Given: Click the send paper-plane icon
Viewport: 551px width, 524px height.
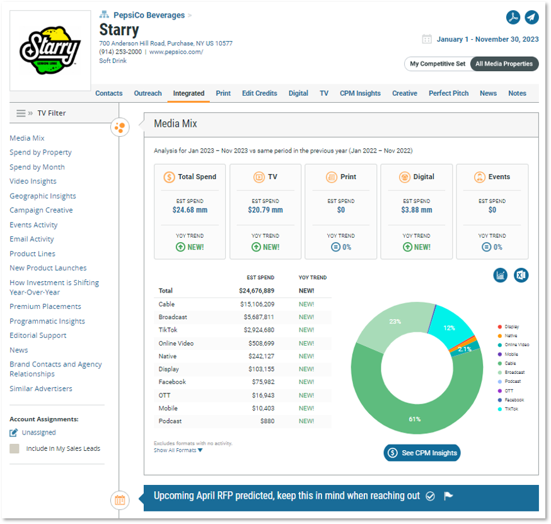Looking at the screenshot, I should tap(531, 17).
